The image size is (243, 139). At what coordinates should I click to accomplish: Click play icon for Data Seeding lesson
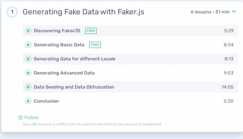[28, 87]
